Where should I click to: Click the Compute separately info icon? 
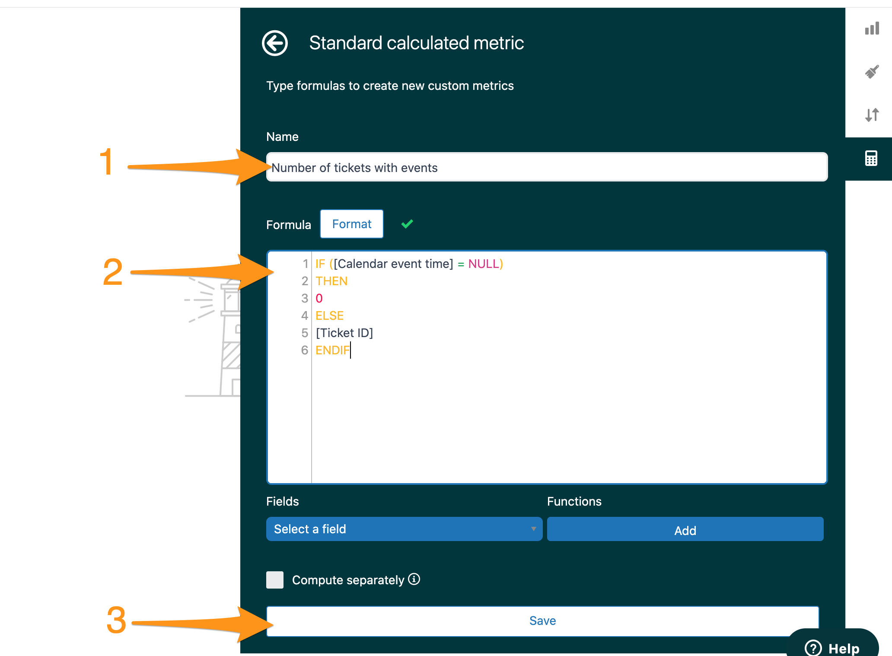[x=414, y=579]
